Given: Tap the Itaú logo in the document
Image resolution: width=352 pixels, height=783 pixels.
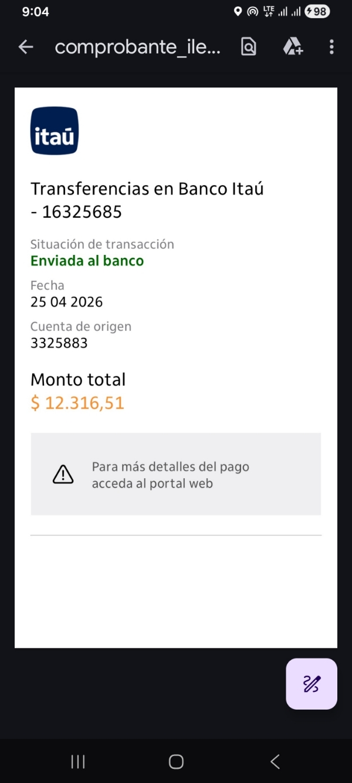Looking at the screenshot, I should click(55, 130).
